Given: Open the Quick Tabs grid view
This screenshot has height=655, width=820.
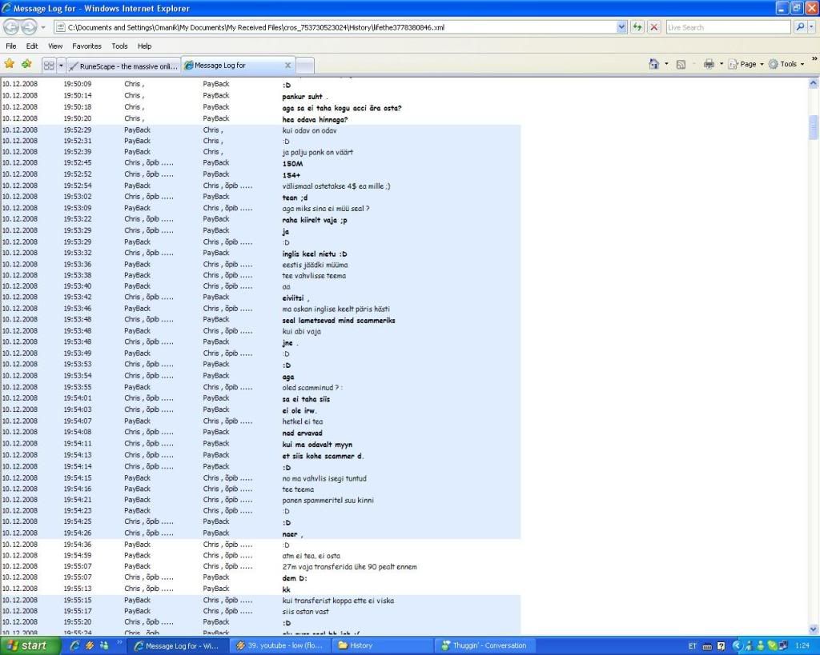Looking at the screenshot, I should tap(48, 65).
